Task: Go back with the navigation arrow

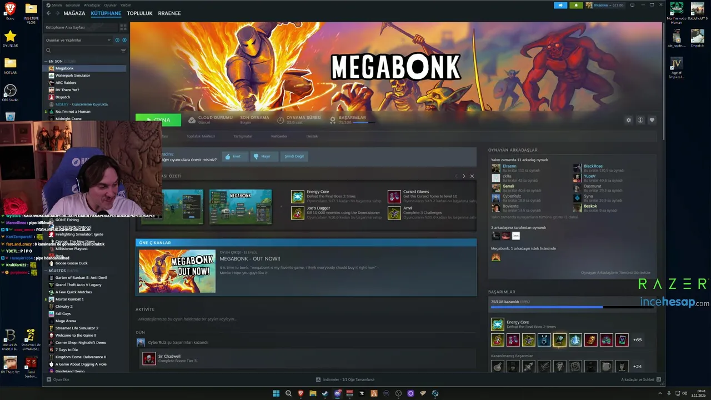Action: pyautogui.click(x=49, y=13)
